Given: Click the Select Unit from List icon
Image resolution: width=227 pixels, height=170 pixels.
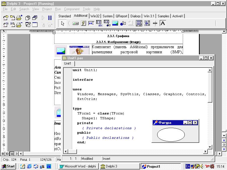Looking at the screenshot, I should point(28,18).
